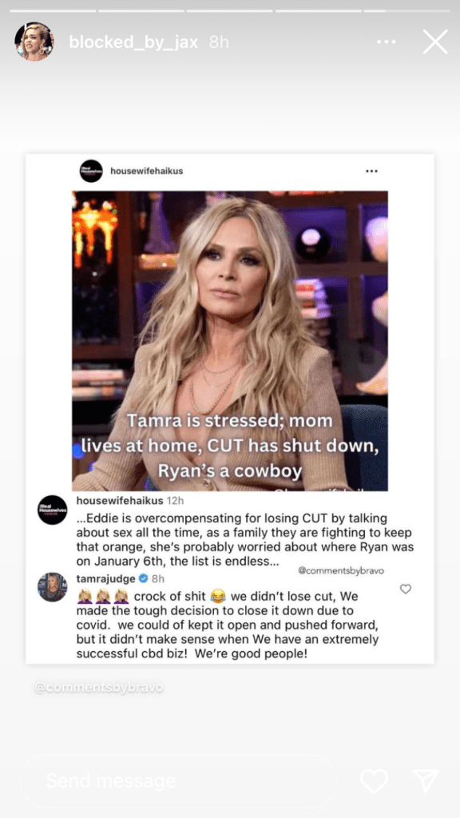Image resolution: width=460 pixels, height=818 pixels.
Task: Open the housewifehaikus post's three-dot menu
Action: click(371, 171)
